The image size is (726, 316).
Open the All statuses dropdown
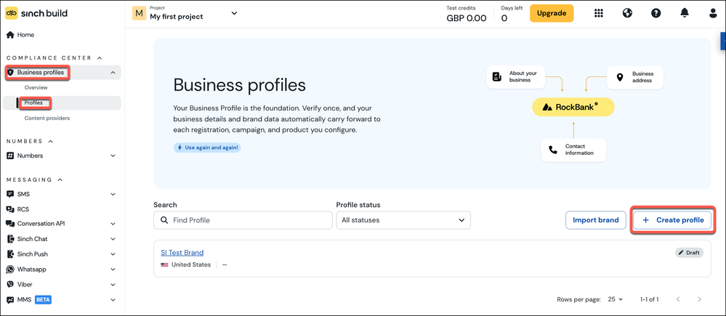pos(403,220)
